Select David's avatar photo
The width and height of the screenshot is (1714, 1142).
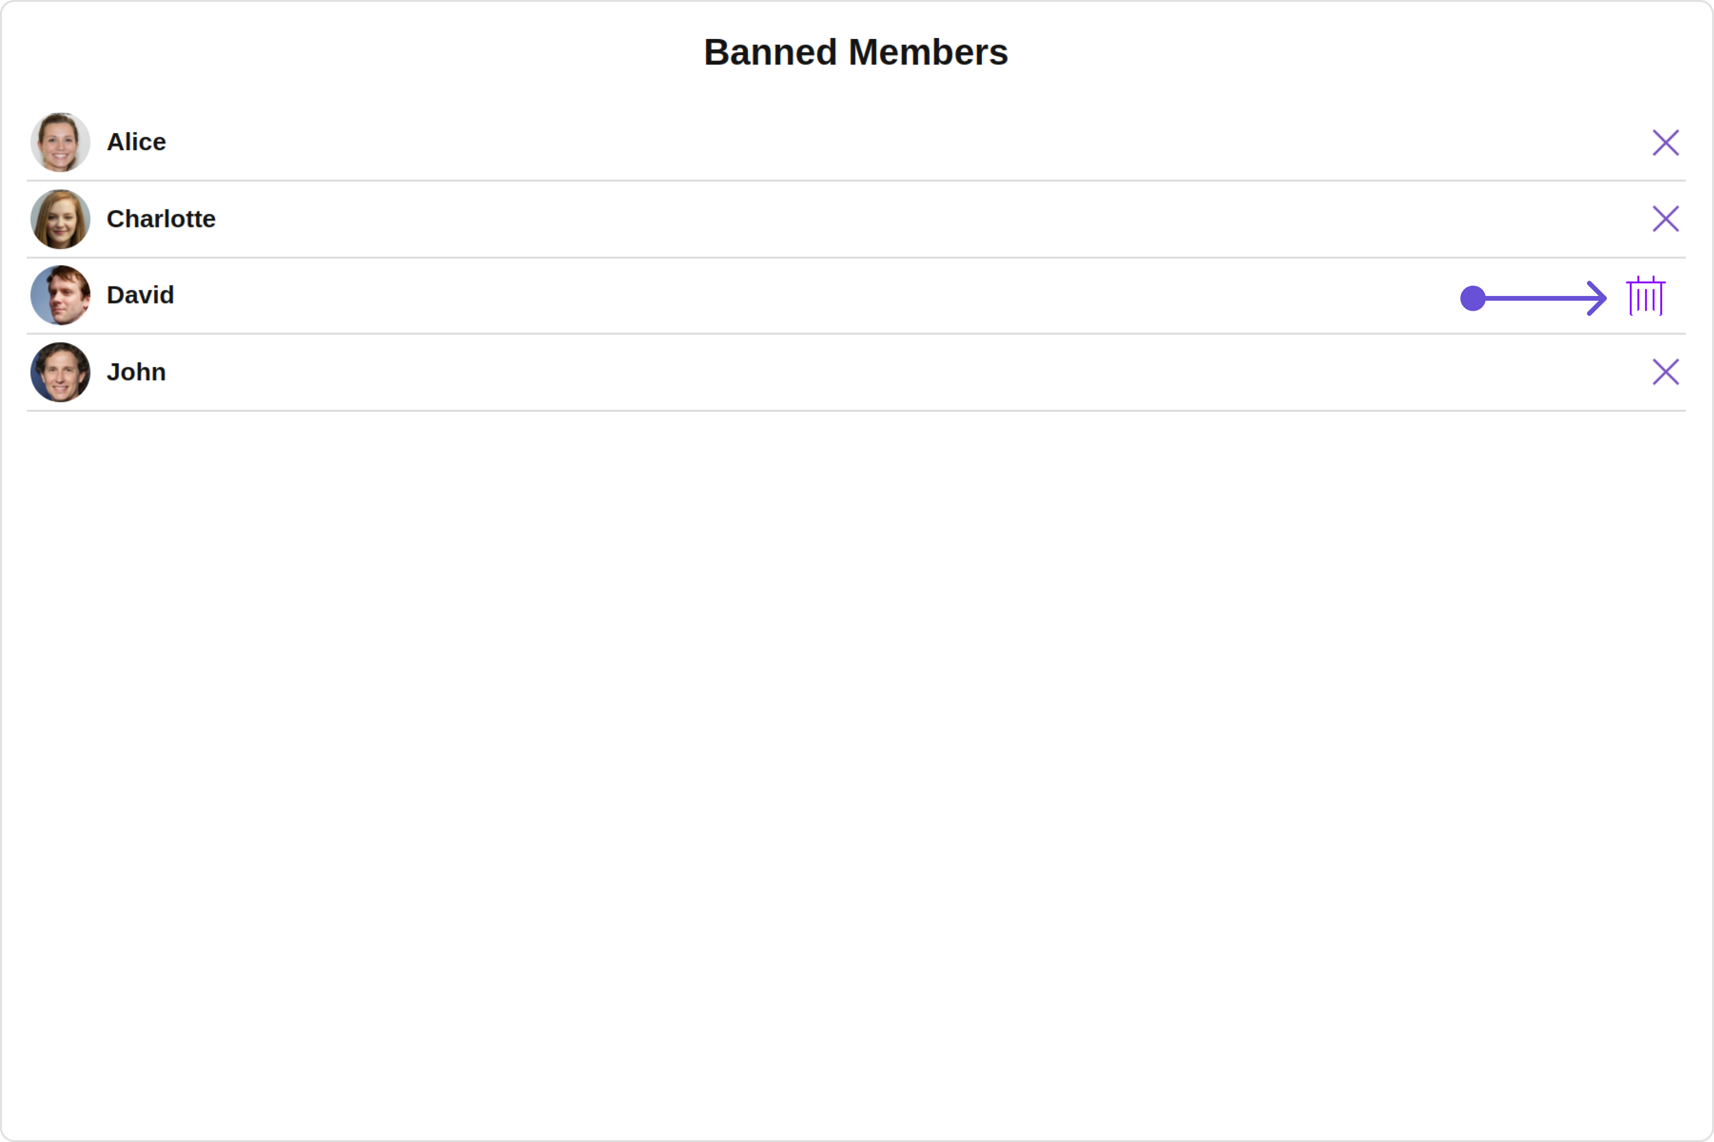click(60, 295)
